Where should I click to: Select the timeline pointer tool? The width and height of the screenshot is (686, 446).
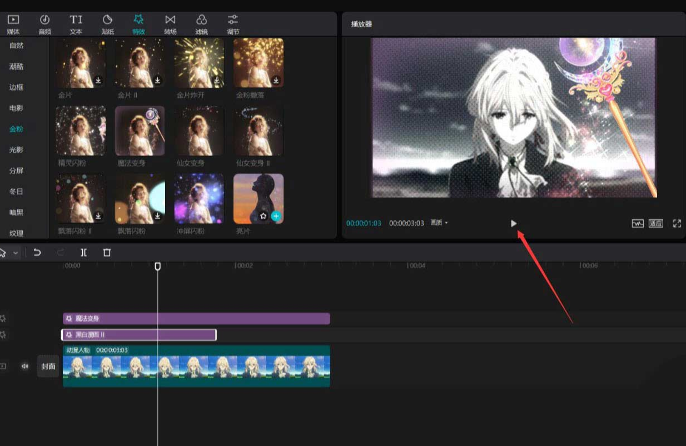coord(3,253)
